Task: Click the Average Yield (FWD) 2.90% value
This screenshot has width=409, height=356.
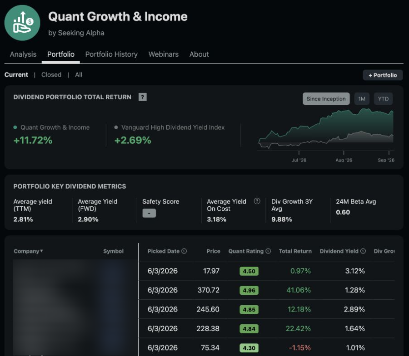Action: coord(88,219)
